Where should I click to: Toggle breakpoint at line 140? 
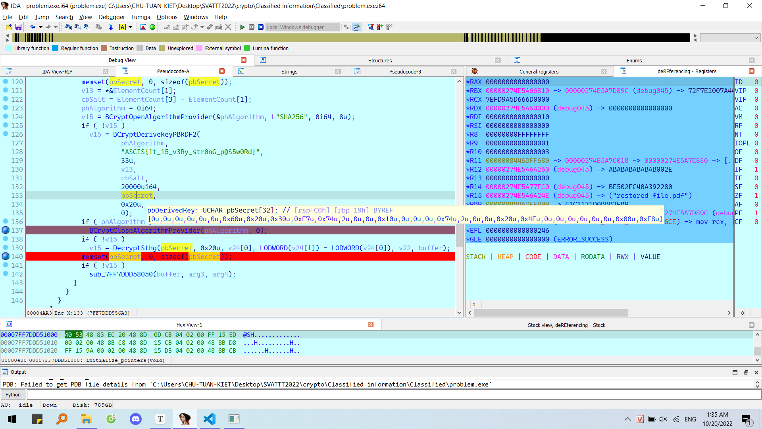click(6, 256)
